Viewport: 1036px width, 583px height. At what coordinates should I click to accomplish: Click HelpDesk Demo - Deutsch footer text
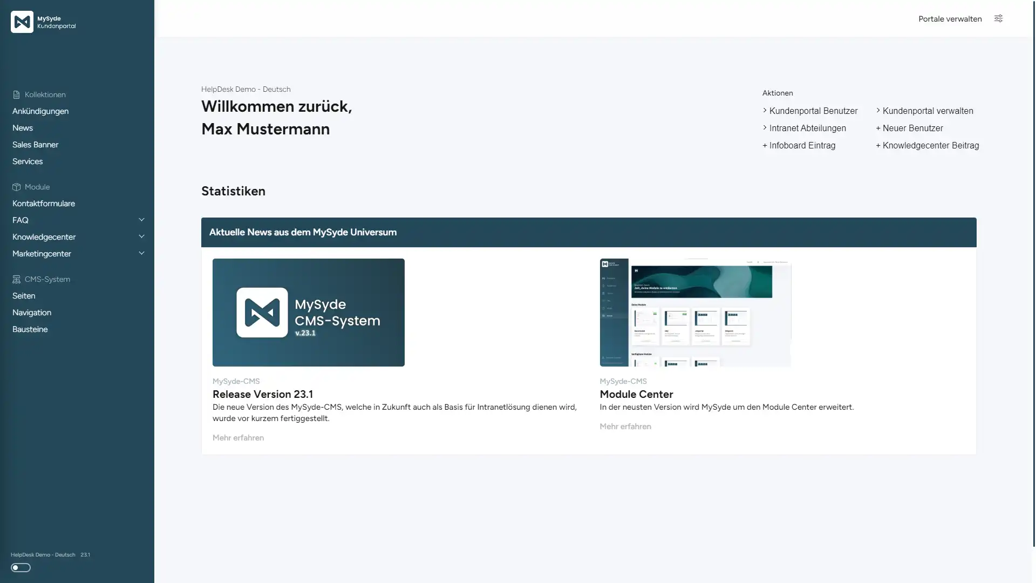point(43,554)
